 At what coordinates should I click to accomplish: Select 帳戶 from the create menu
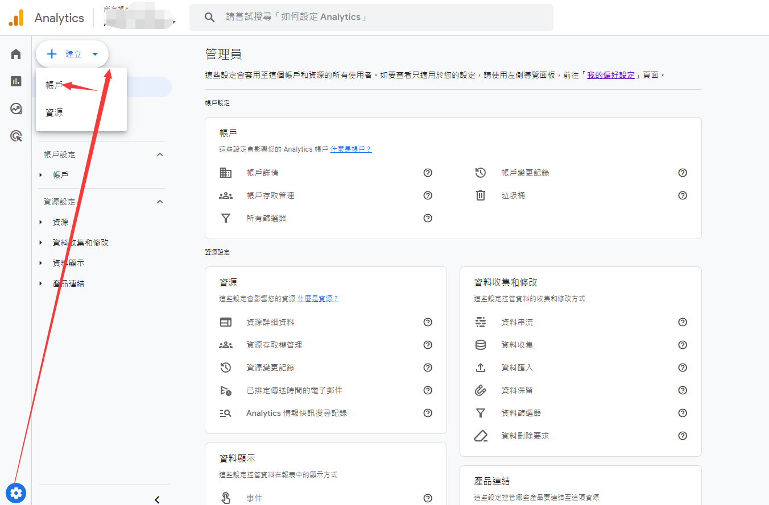(55, 85)
